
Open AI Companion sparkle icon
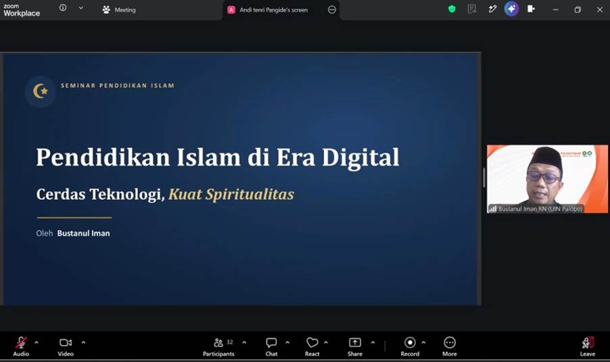point(511,9)
